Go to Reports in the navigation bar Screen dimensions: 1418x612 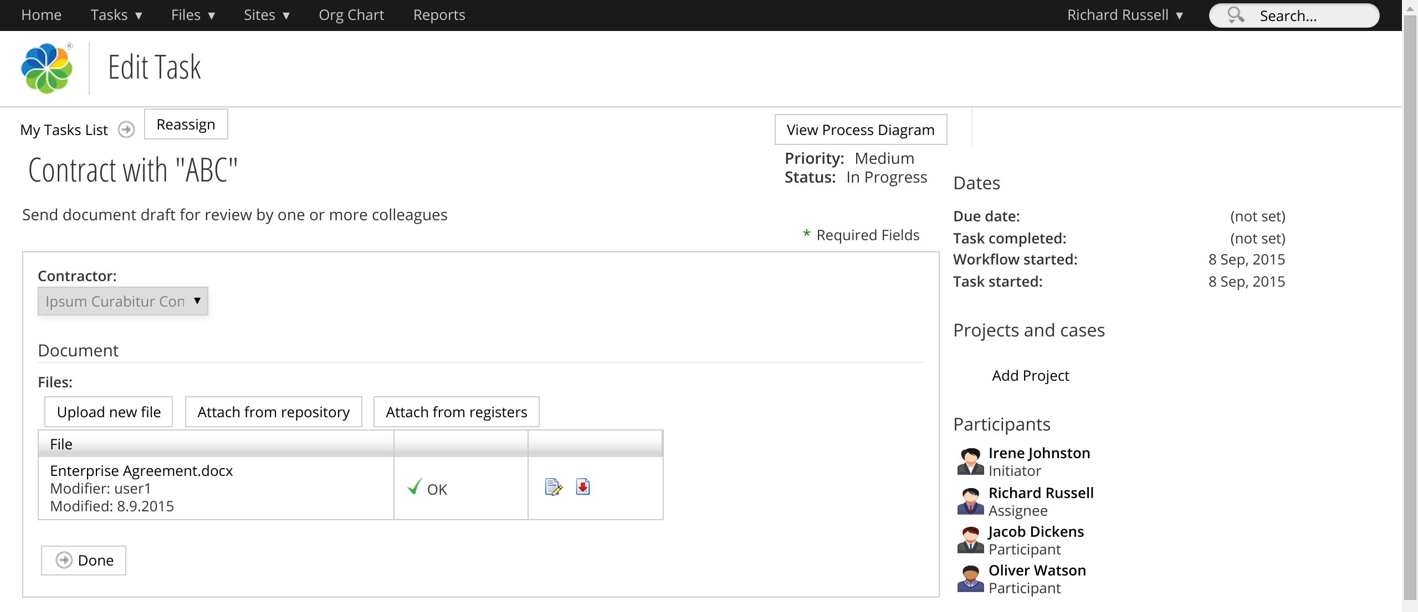point(439,15)
